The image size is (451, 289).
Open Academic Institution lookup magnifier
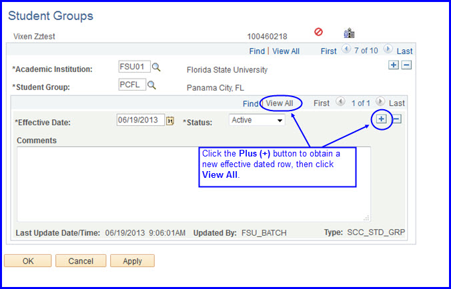[x=156, y=67]
